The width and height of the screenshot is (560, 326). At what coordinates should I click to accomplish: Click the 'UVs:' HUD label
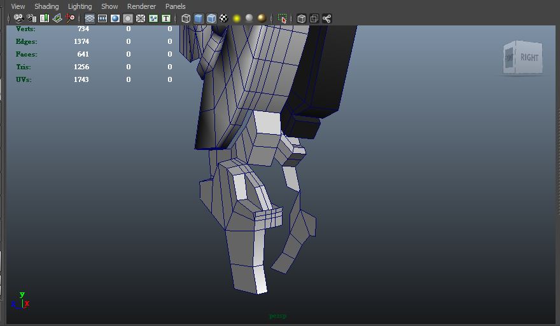pos(24,79)
